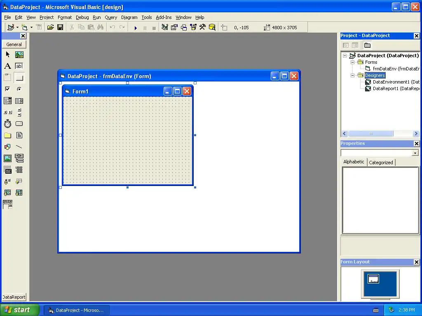
Task: Open the Project Explorer from the toolbar
Action: tap(165, 27)
